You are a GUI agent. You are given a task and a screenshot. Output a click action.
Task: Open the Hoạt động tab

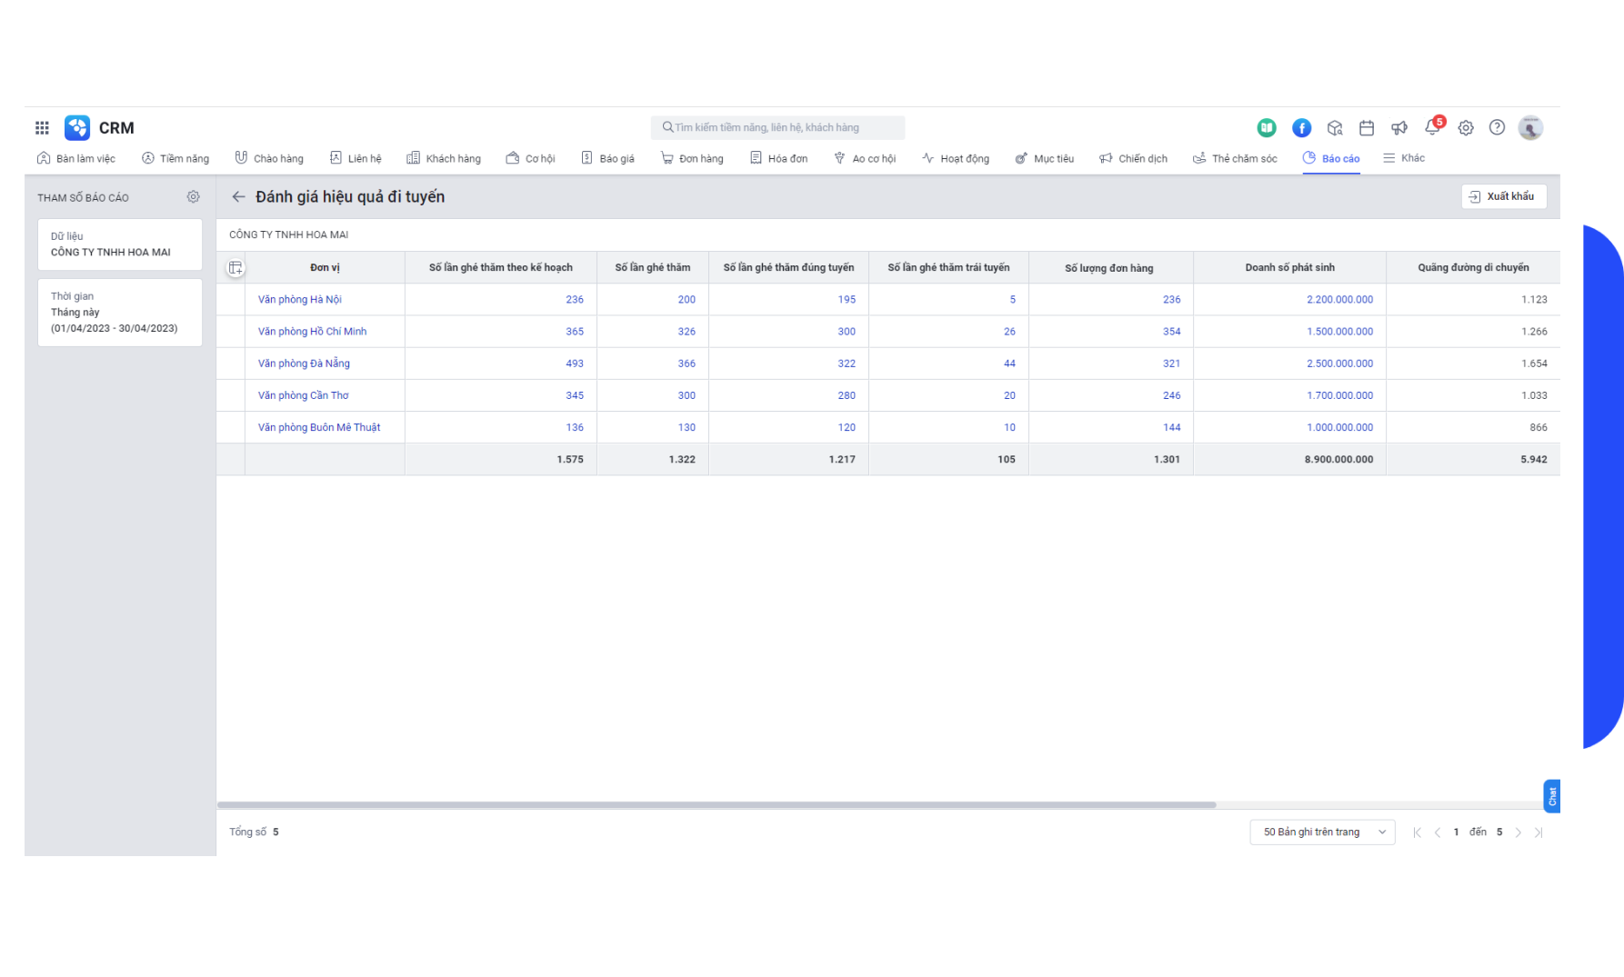(956, 158)
